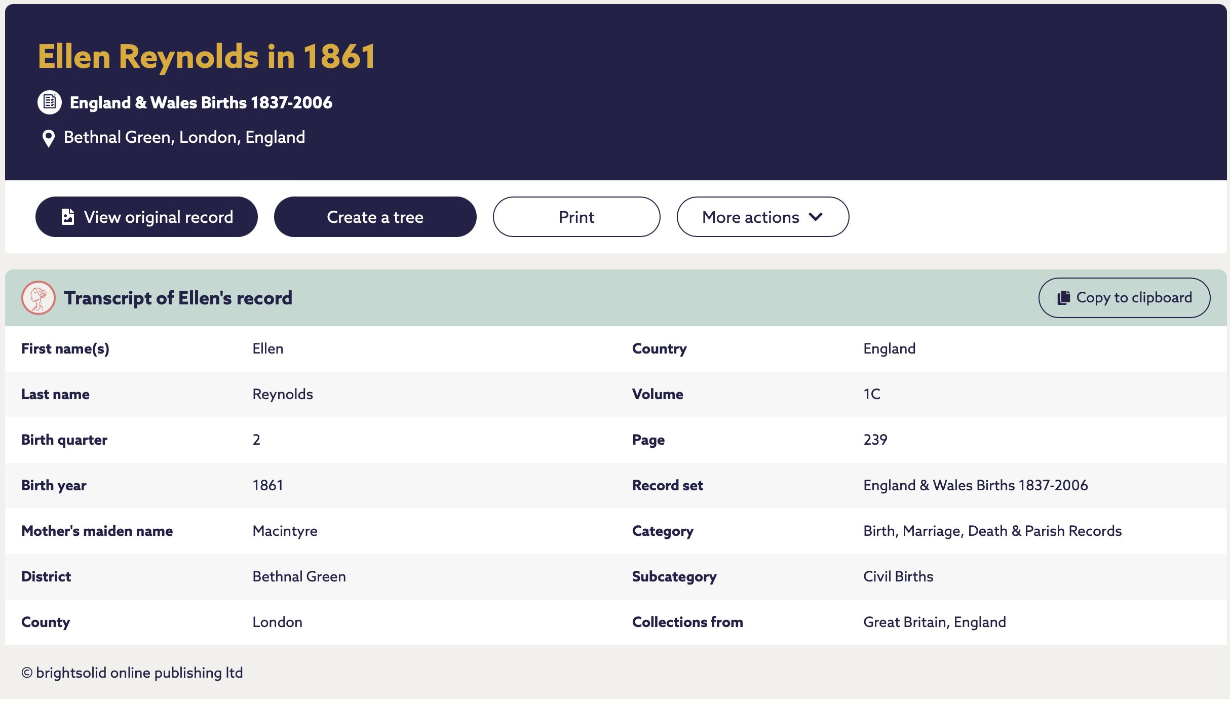The width and height of the screenshot is (1230, 703).
Task: Click the location pin icon
Action: pos(48,138)
